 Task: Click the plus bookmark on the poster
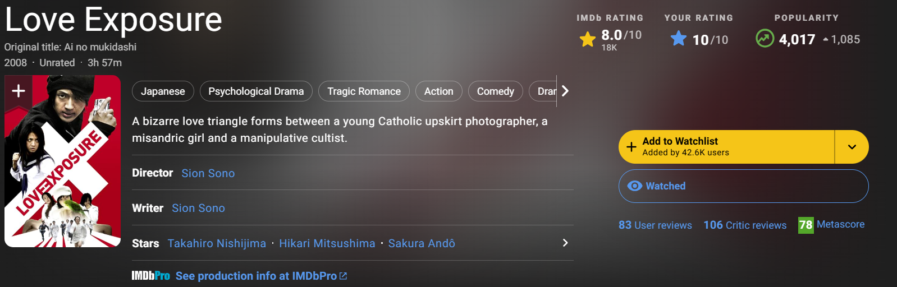tap(19, 91)
